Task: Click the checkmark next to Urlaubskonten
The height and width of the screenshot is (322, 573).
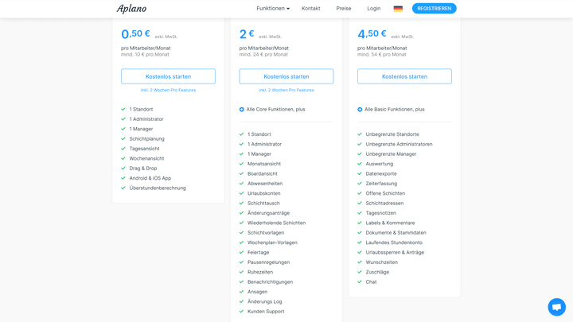Action: coord(242,193)
